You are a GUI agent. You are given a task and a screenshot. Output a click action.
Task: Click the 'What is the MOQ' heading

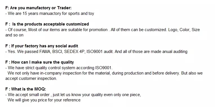(x=26, y=89)
